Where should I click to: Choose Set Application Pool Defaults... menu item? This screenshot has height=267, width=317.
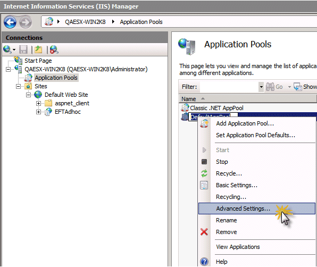pyautogui.click(x=257, y=135)
